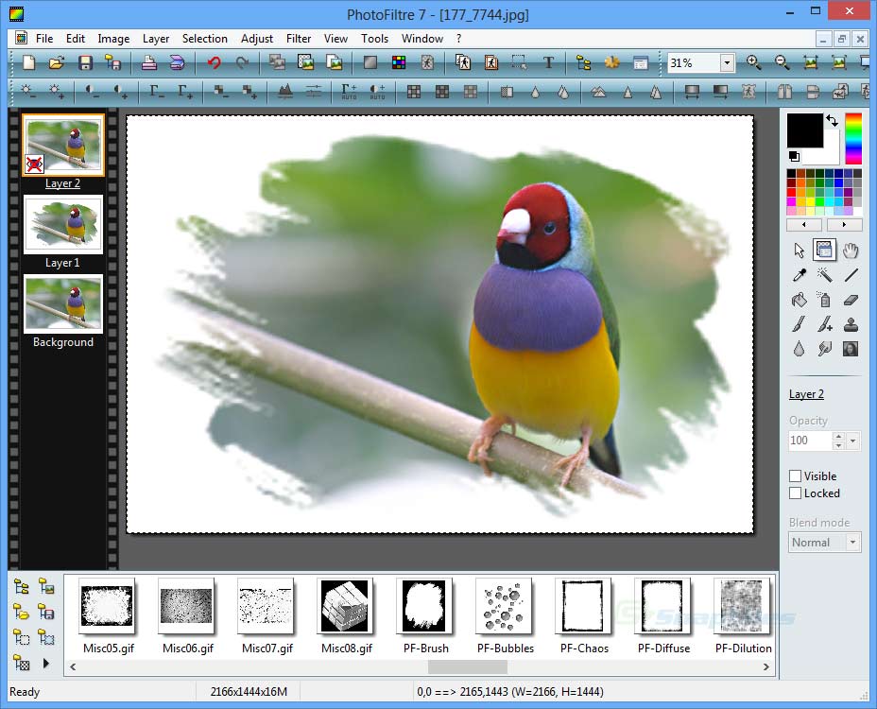Viewport: 877px width, 709px height.
Task: Click the Layer 2 panel label link
Action: pyautogui.click(x=806, y=394)
